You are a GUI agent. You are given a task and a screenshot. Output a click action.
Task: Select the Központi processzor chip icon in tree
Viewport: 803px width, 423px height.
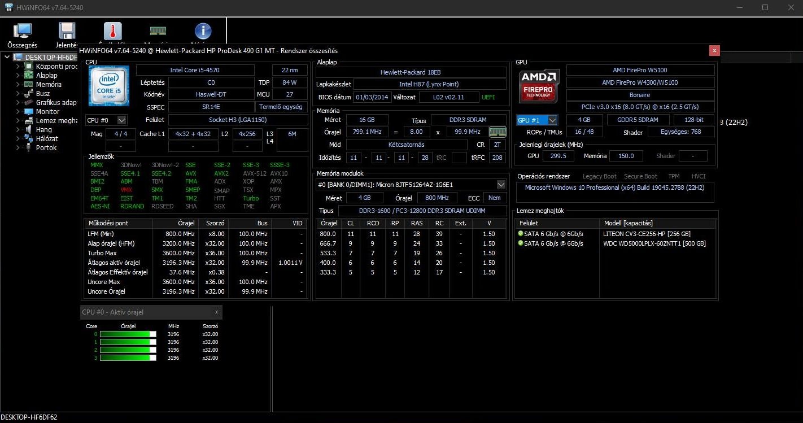(29, 66)
